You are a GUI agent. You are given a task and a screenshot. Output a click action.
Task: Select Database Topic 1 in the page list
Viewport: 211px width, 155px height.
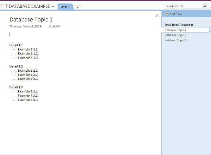pos(175,30)
